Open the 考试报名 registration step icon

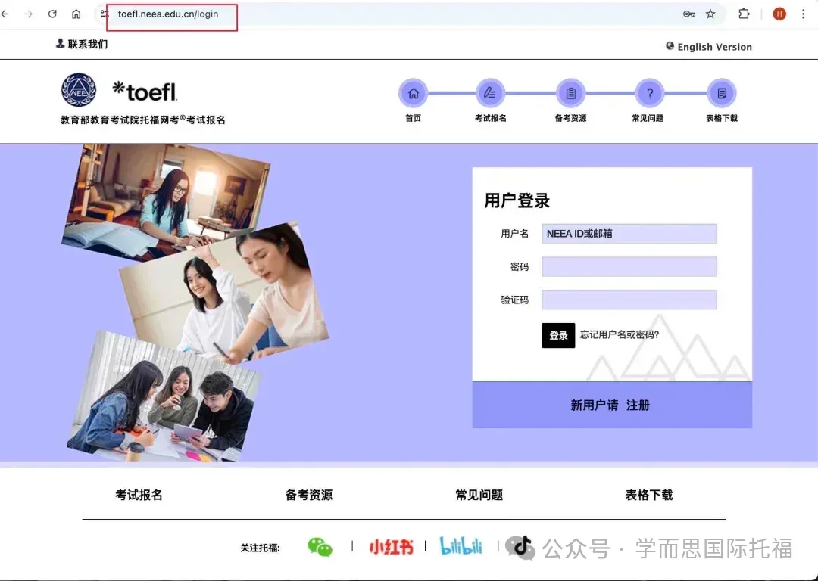[490, 92]
